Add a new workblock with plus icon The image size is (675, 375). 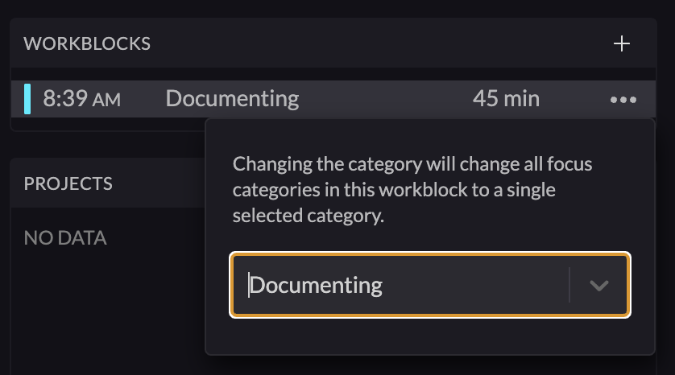point(621,43)
